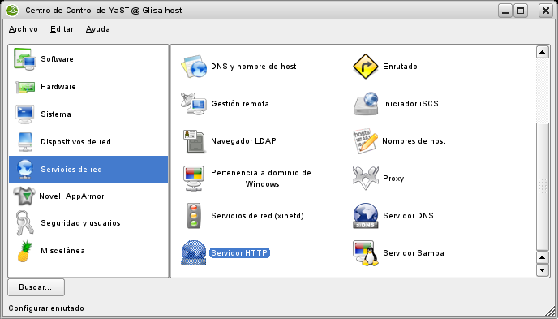Screen dimensions: 558x319
Task: Select the Software category icon
Action: point(25,59)
